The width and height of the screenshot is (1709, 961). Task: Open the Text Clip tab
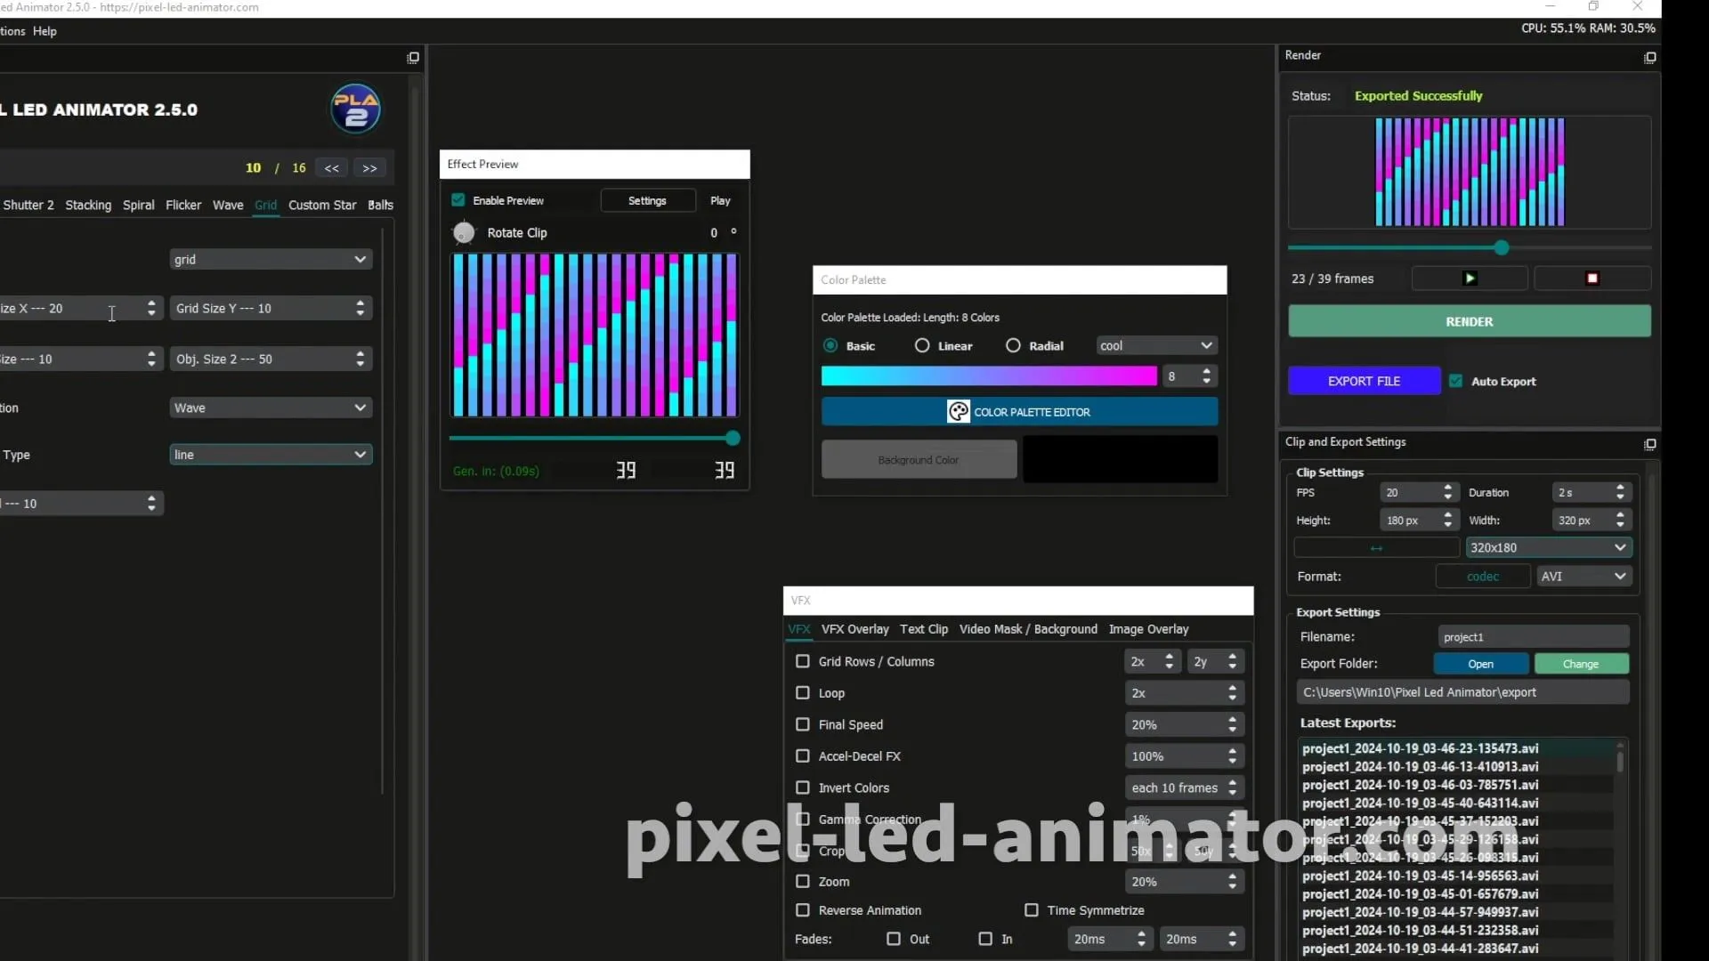(x=924, y=629)
